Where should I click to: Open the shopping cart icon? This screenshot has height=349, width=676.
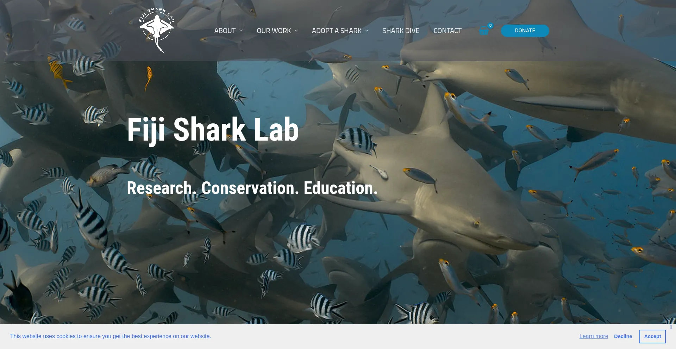[x=484, y=31]
